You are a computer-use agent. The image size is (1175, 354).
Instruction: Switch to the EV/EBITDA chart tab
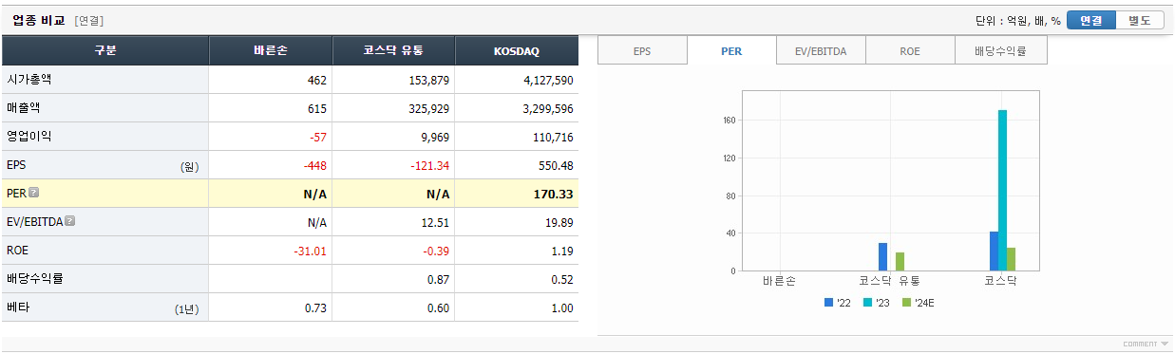coord(821,51)
